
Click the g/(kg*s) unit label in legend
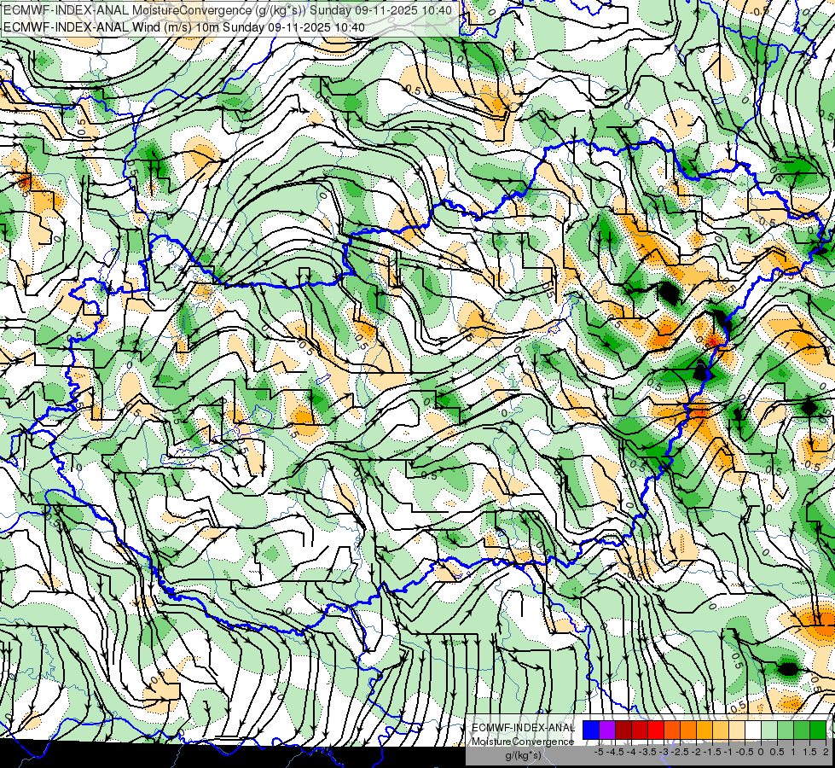[523, 756]
